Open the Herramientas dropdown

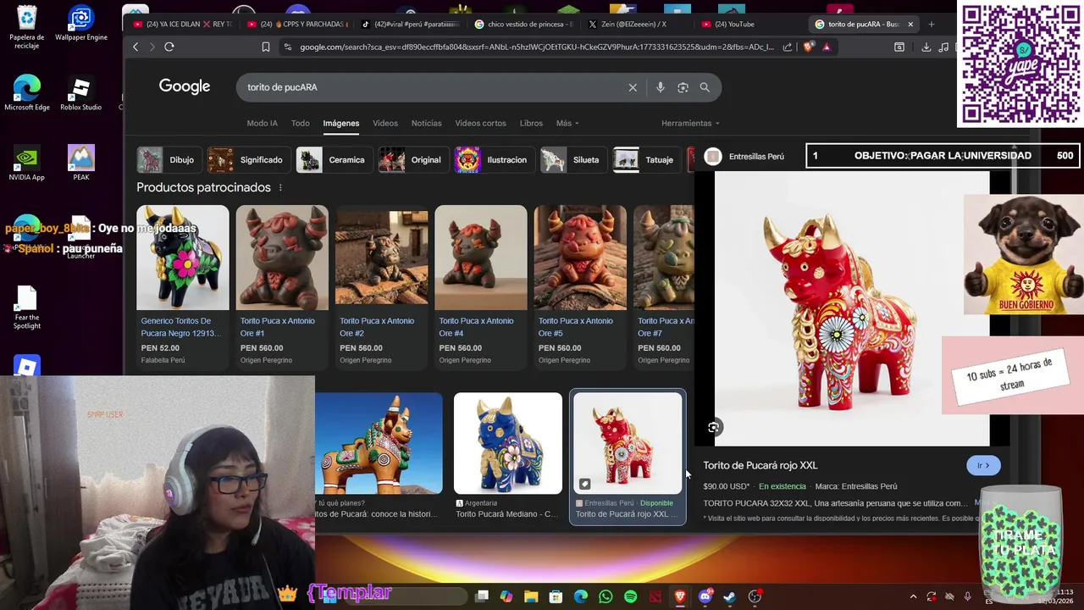(690, 123)
